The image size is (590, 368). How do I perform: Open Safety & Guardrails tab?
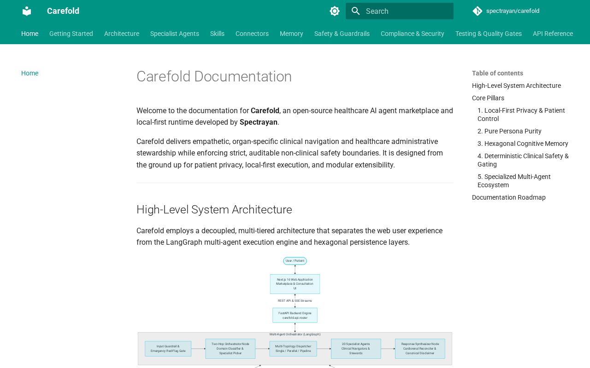click(342, 34)
